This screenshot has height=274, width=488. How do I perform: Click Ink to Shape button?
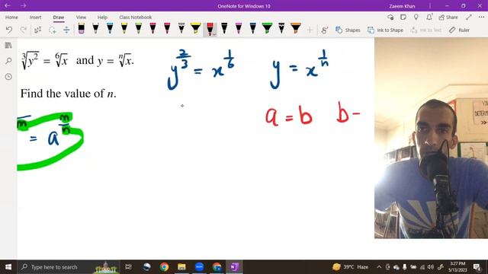click(385, 30)
